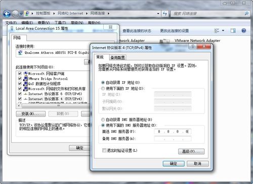Click the 备用 DNS 服务器 input field
The width and height of the screenshot is (253, 184).
coord(173,139)
